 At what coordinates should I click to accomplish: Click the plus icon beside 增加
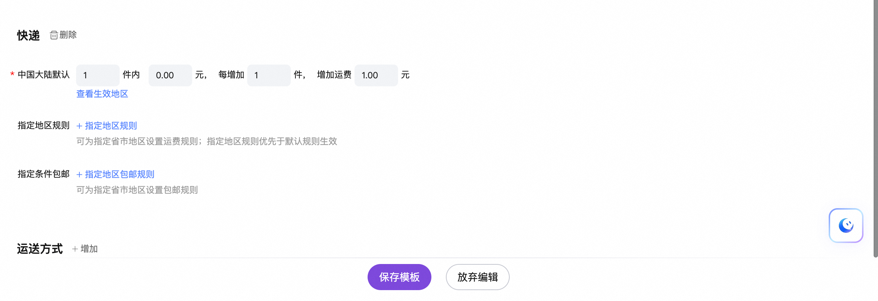(x=75, y=249)
